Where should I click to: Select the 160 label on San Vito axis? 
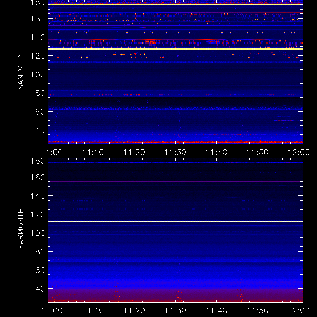point(38,19)
